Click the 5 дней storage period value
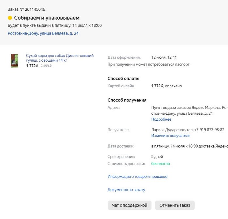Image resolution: width=228 pixels, height=219 pixels. (x=157, y=157)
